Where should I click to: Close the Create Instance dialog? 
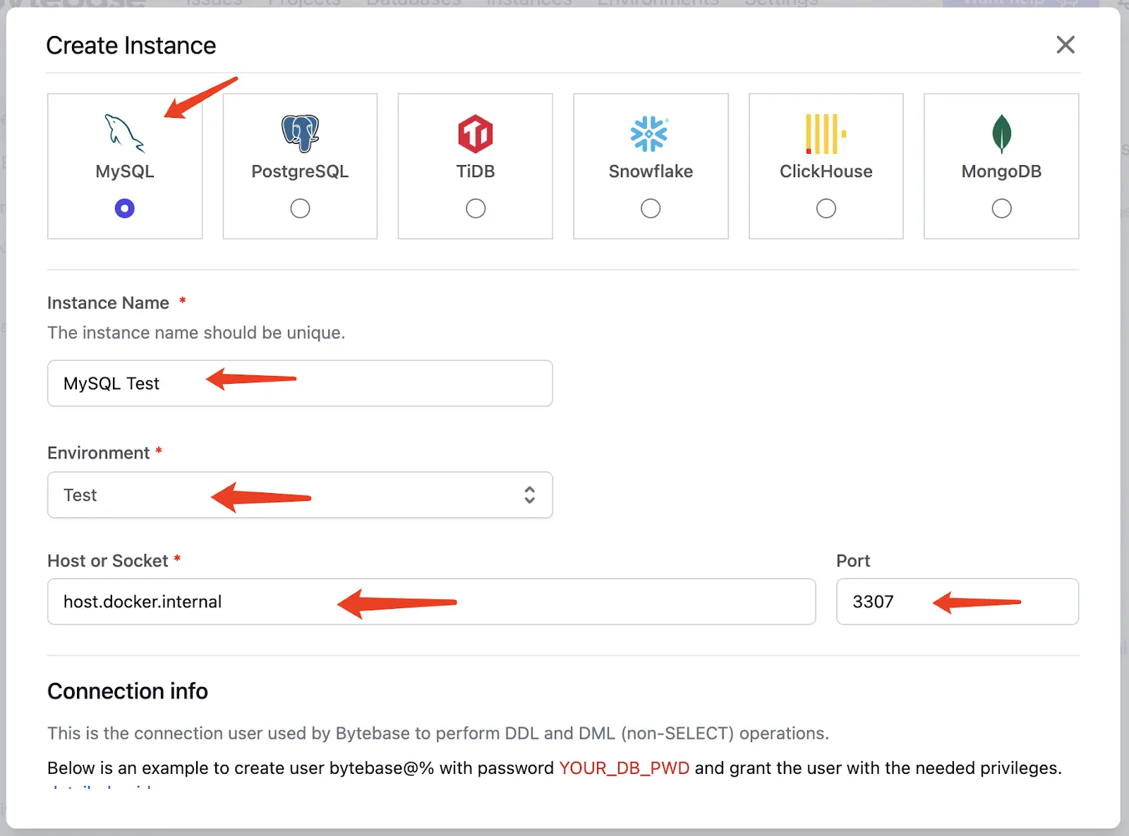(x=1065, y=45)
